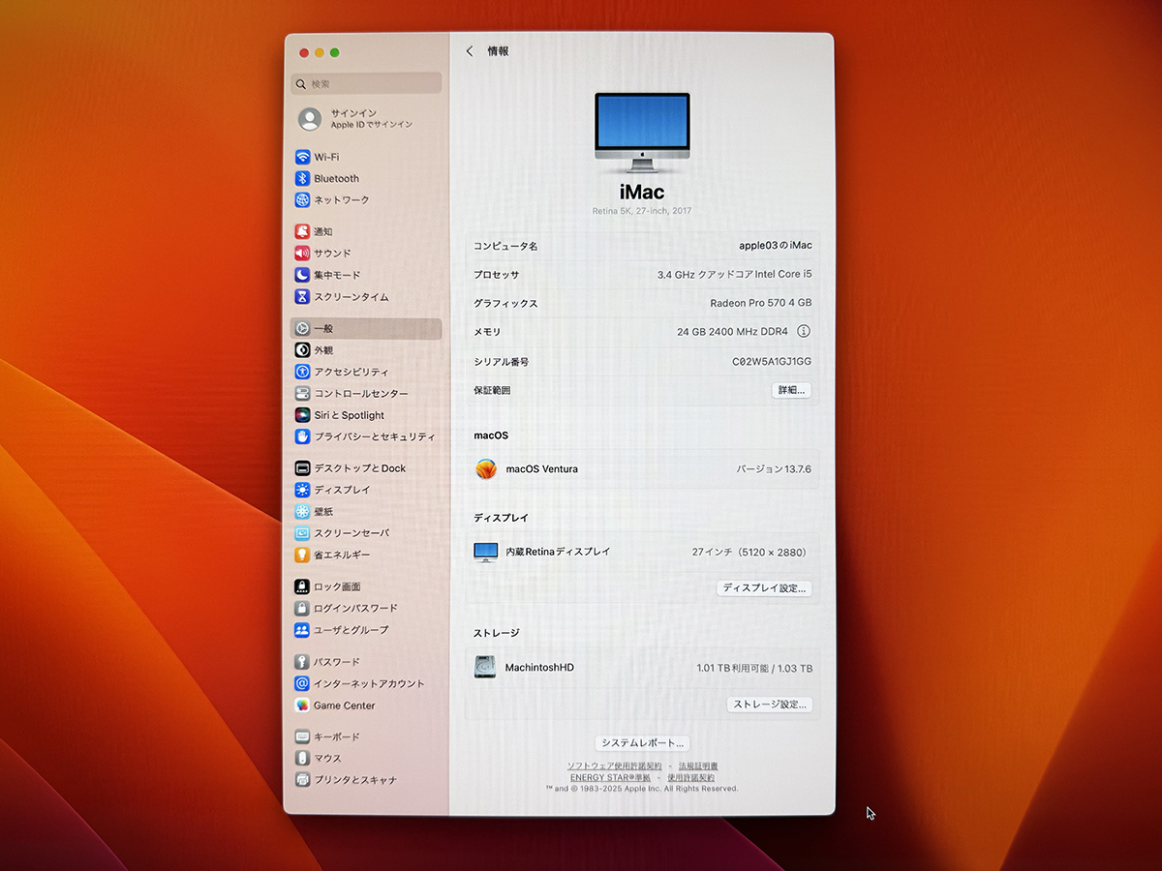
Task: Open the アクセシビリティ icon
Action: tap(303, 372)
